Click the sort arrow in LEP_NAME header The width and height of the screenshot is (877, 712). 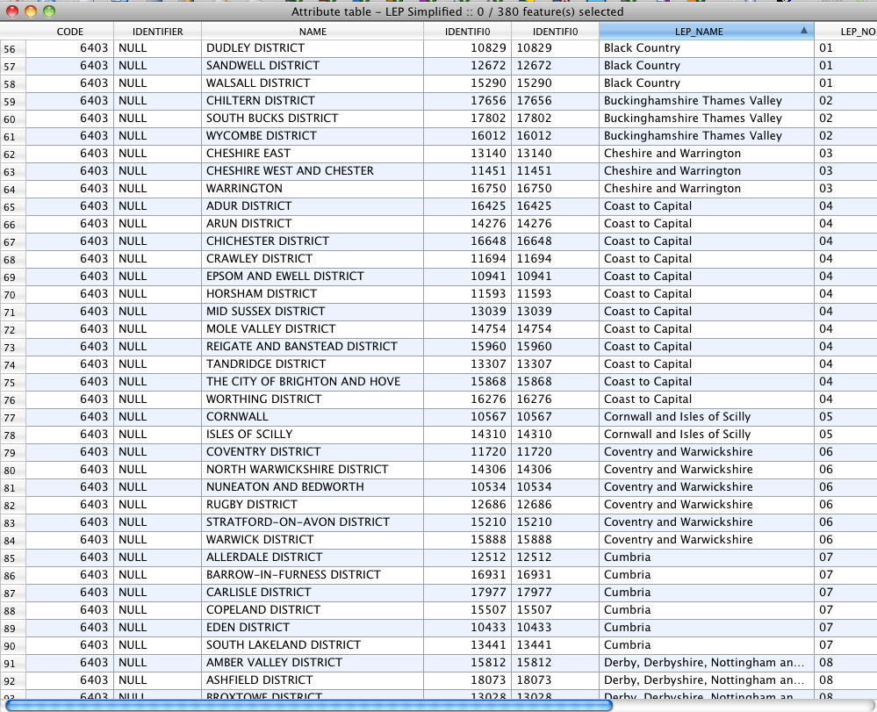click(x=804, y=31)
